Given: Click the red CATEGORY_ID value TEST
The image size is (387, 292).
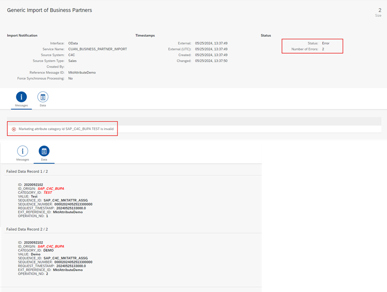Looking at the screenshot, I should (48, 192).
